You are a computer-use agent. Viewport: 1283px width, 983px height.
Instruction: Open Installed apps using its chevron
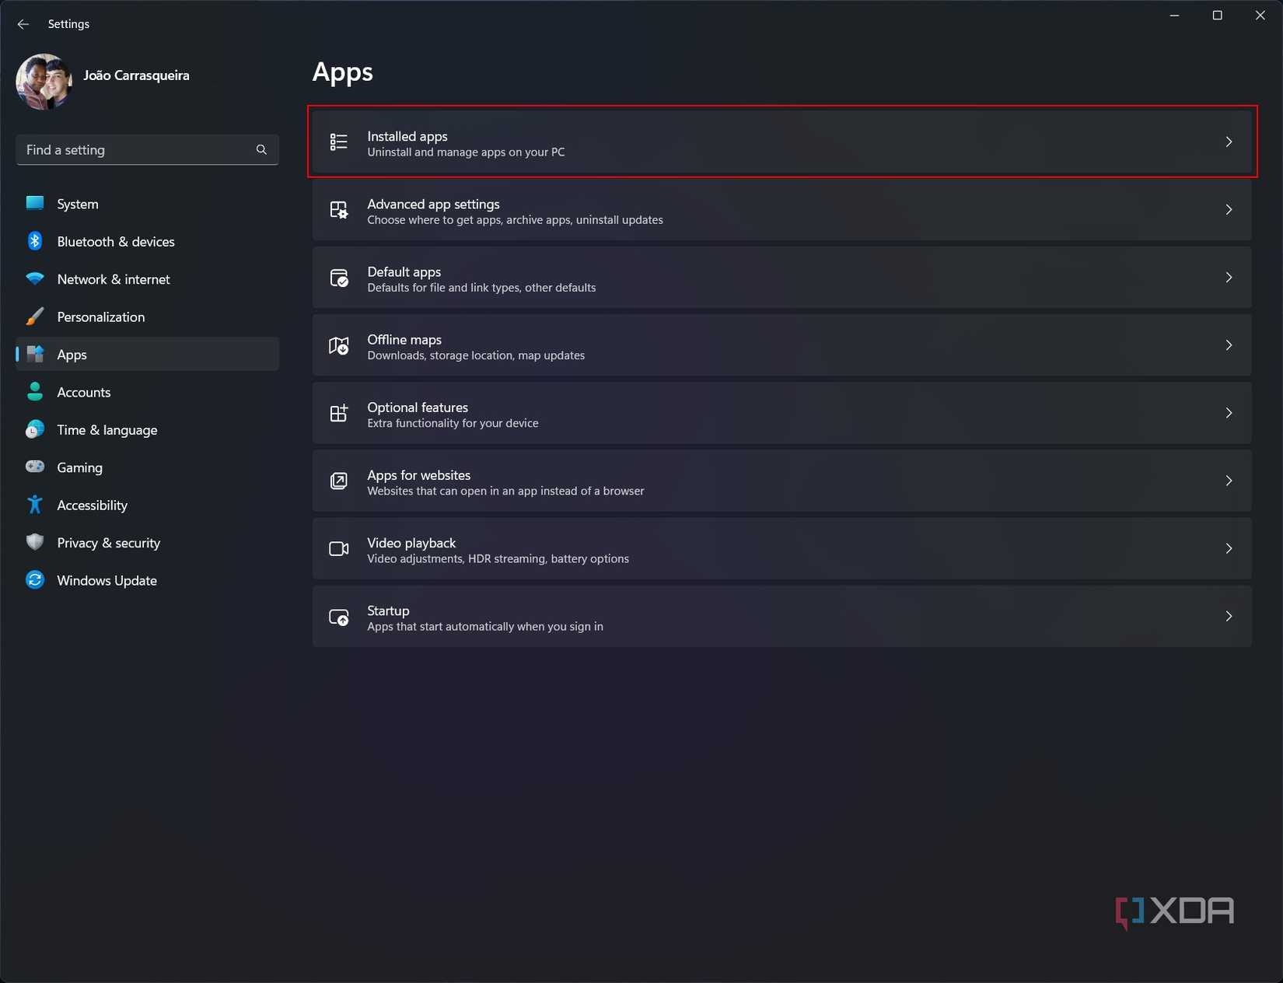1229,142
